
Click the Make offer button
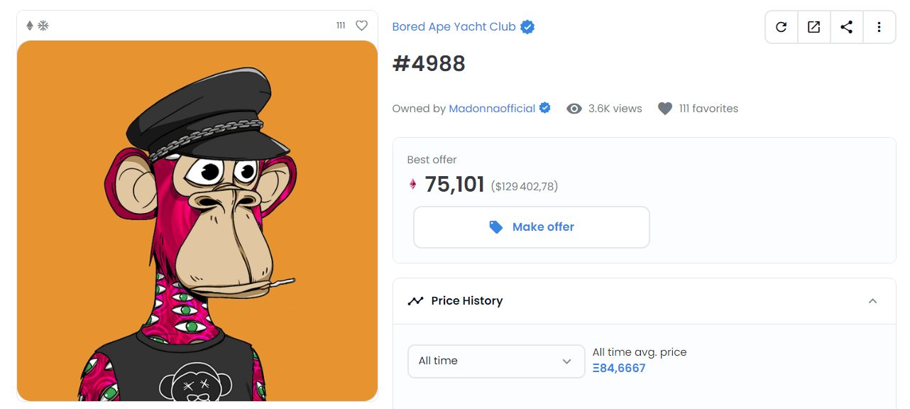click(531, 227)
